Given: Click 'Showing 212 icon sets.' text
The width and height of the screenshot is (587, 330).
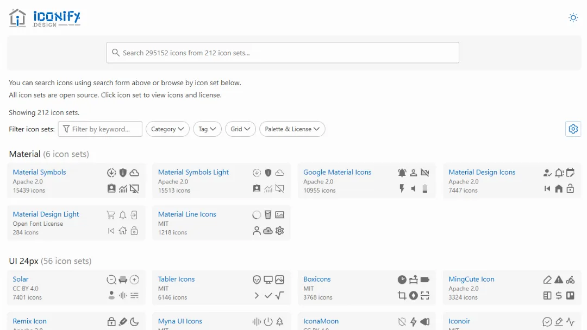Looking at the screenshot, I should [44, 112].
